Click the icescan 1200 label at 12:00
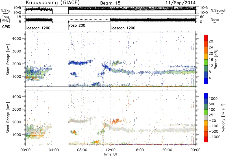226x156 pixels. pos(123,28)
